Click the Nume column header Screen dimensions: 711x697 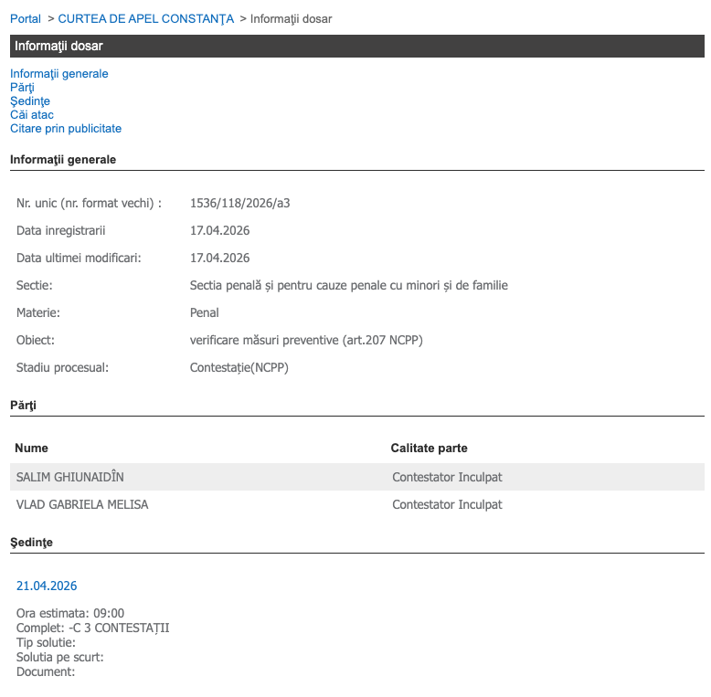click(32, 448)
